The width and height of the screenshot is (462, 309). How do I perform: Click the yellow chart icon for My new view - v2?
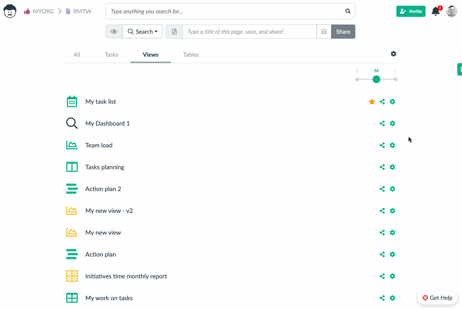(72, 211)
